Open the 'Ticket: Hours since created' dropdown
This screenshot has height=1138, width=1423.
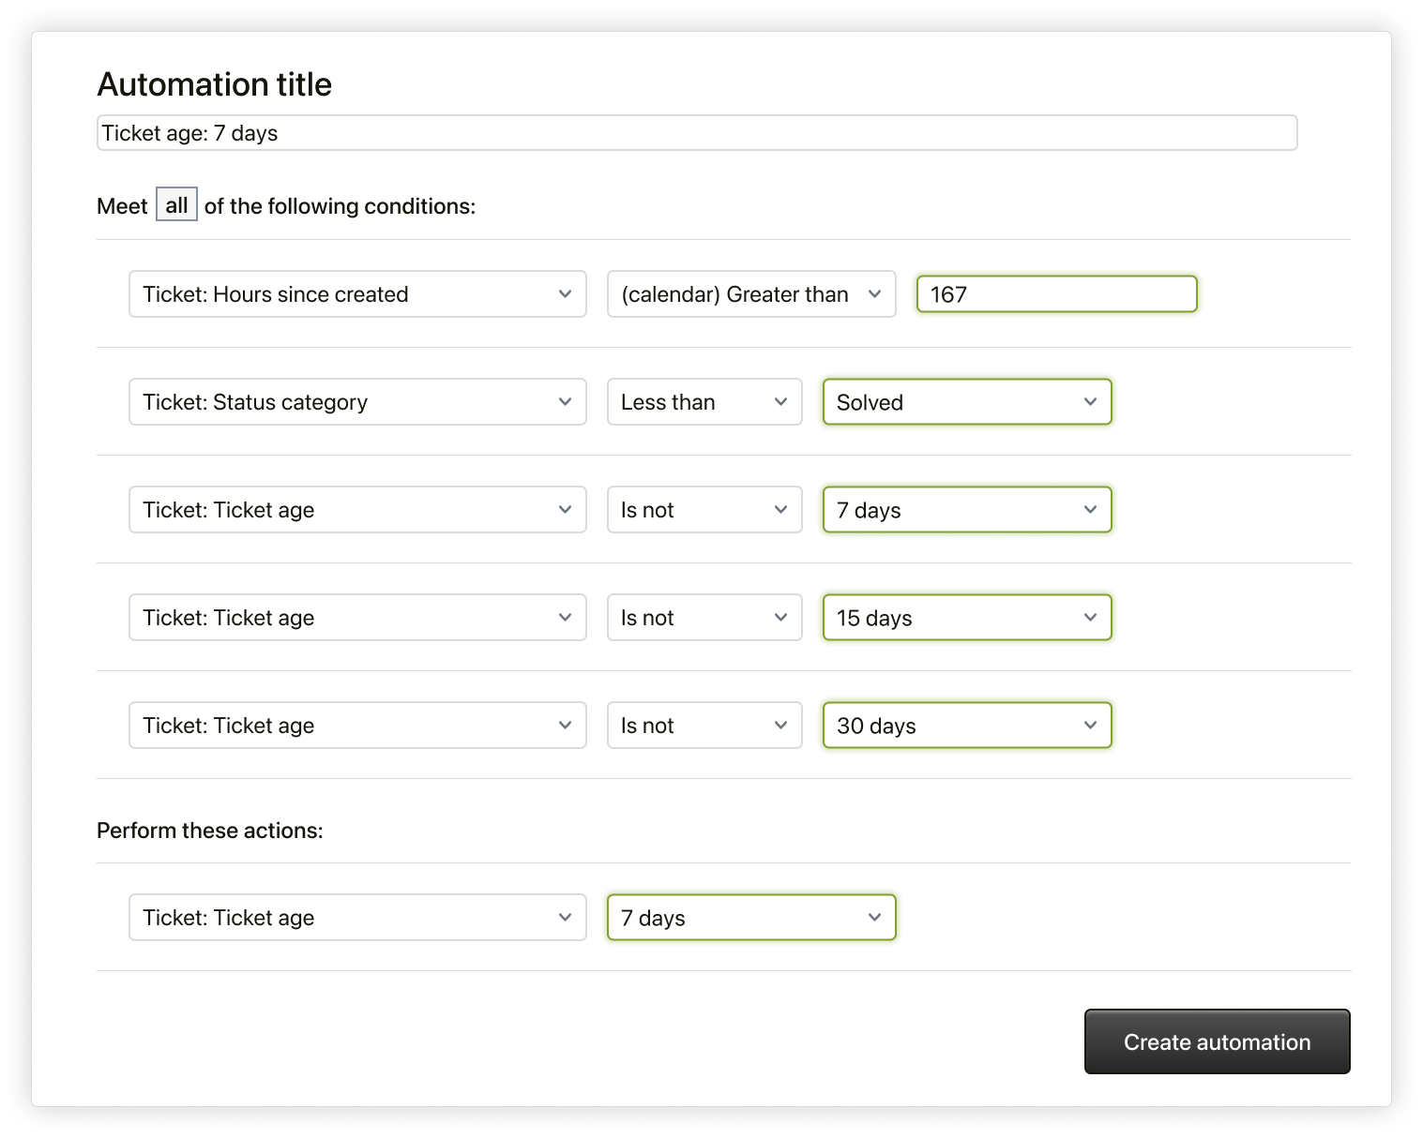point(357,294)
